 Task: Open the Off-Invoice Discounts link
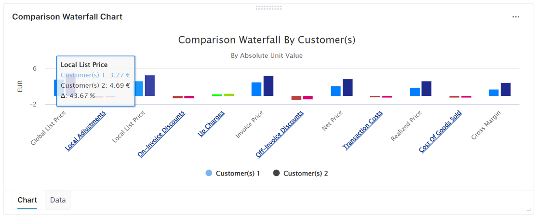(280, 134)
